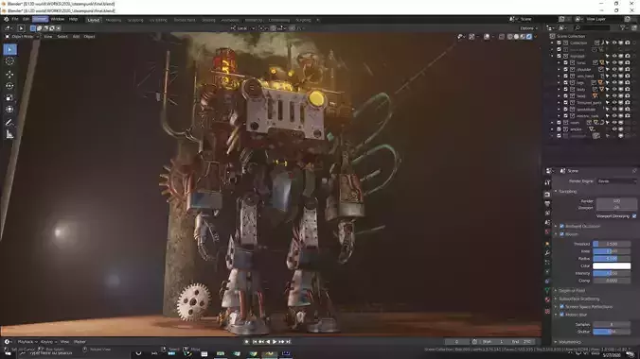
Task: Expand the Volumetrics panel
Action: click(568, 342)
